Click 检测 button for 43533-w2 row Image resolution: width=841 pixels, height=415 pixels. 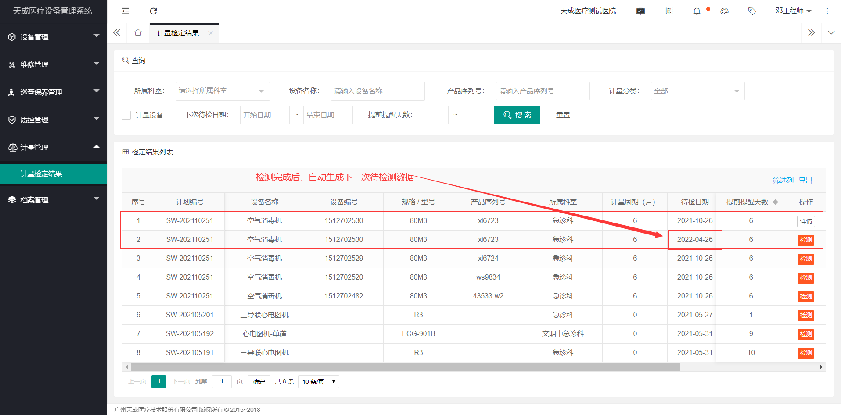pyautogui.click(x=806, y=297)
